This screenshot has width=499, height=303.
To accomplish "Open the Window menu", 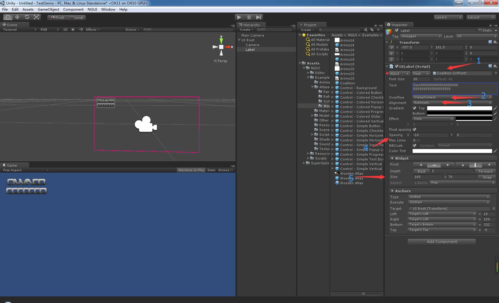I will point(108,9).
